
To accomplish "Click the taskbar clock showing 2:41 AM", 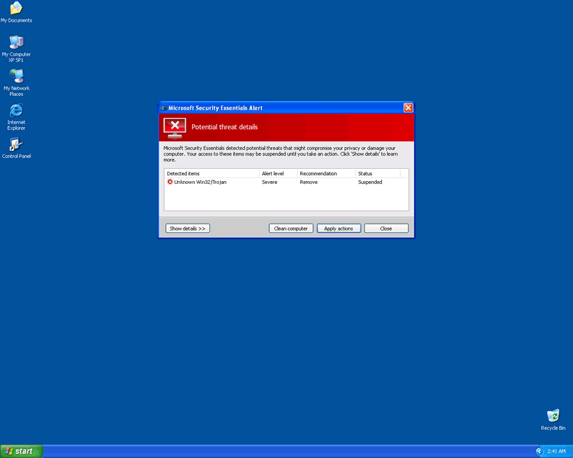I will (556, 451).
